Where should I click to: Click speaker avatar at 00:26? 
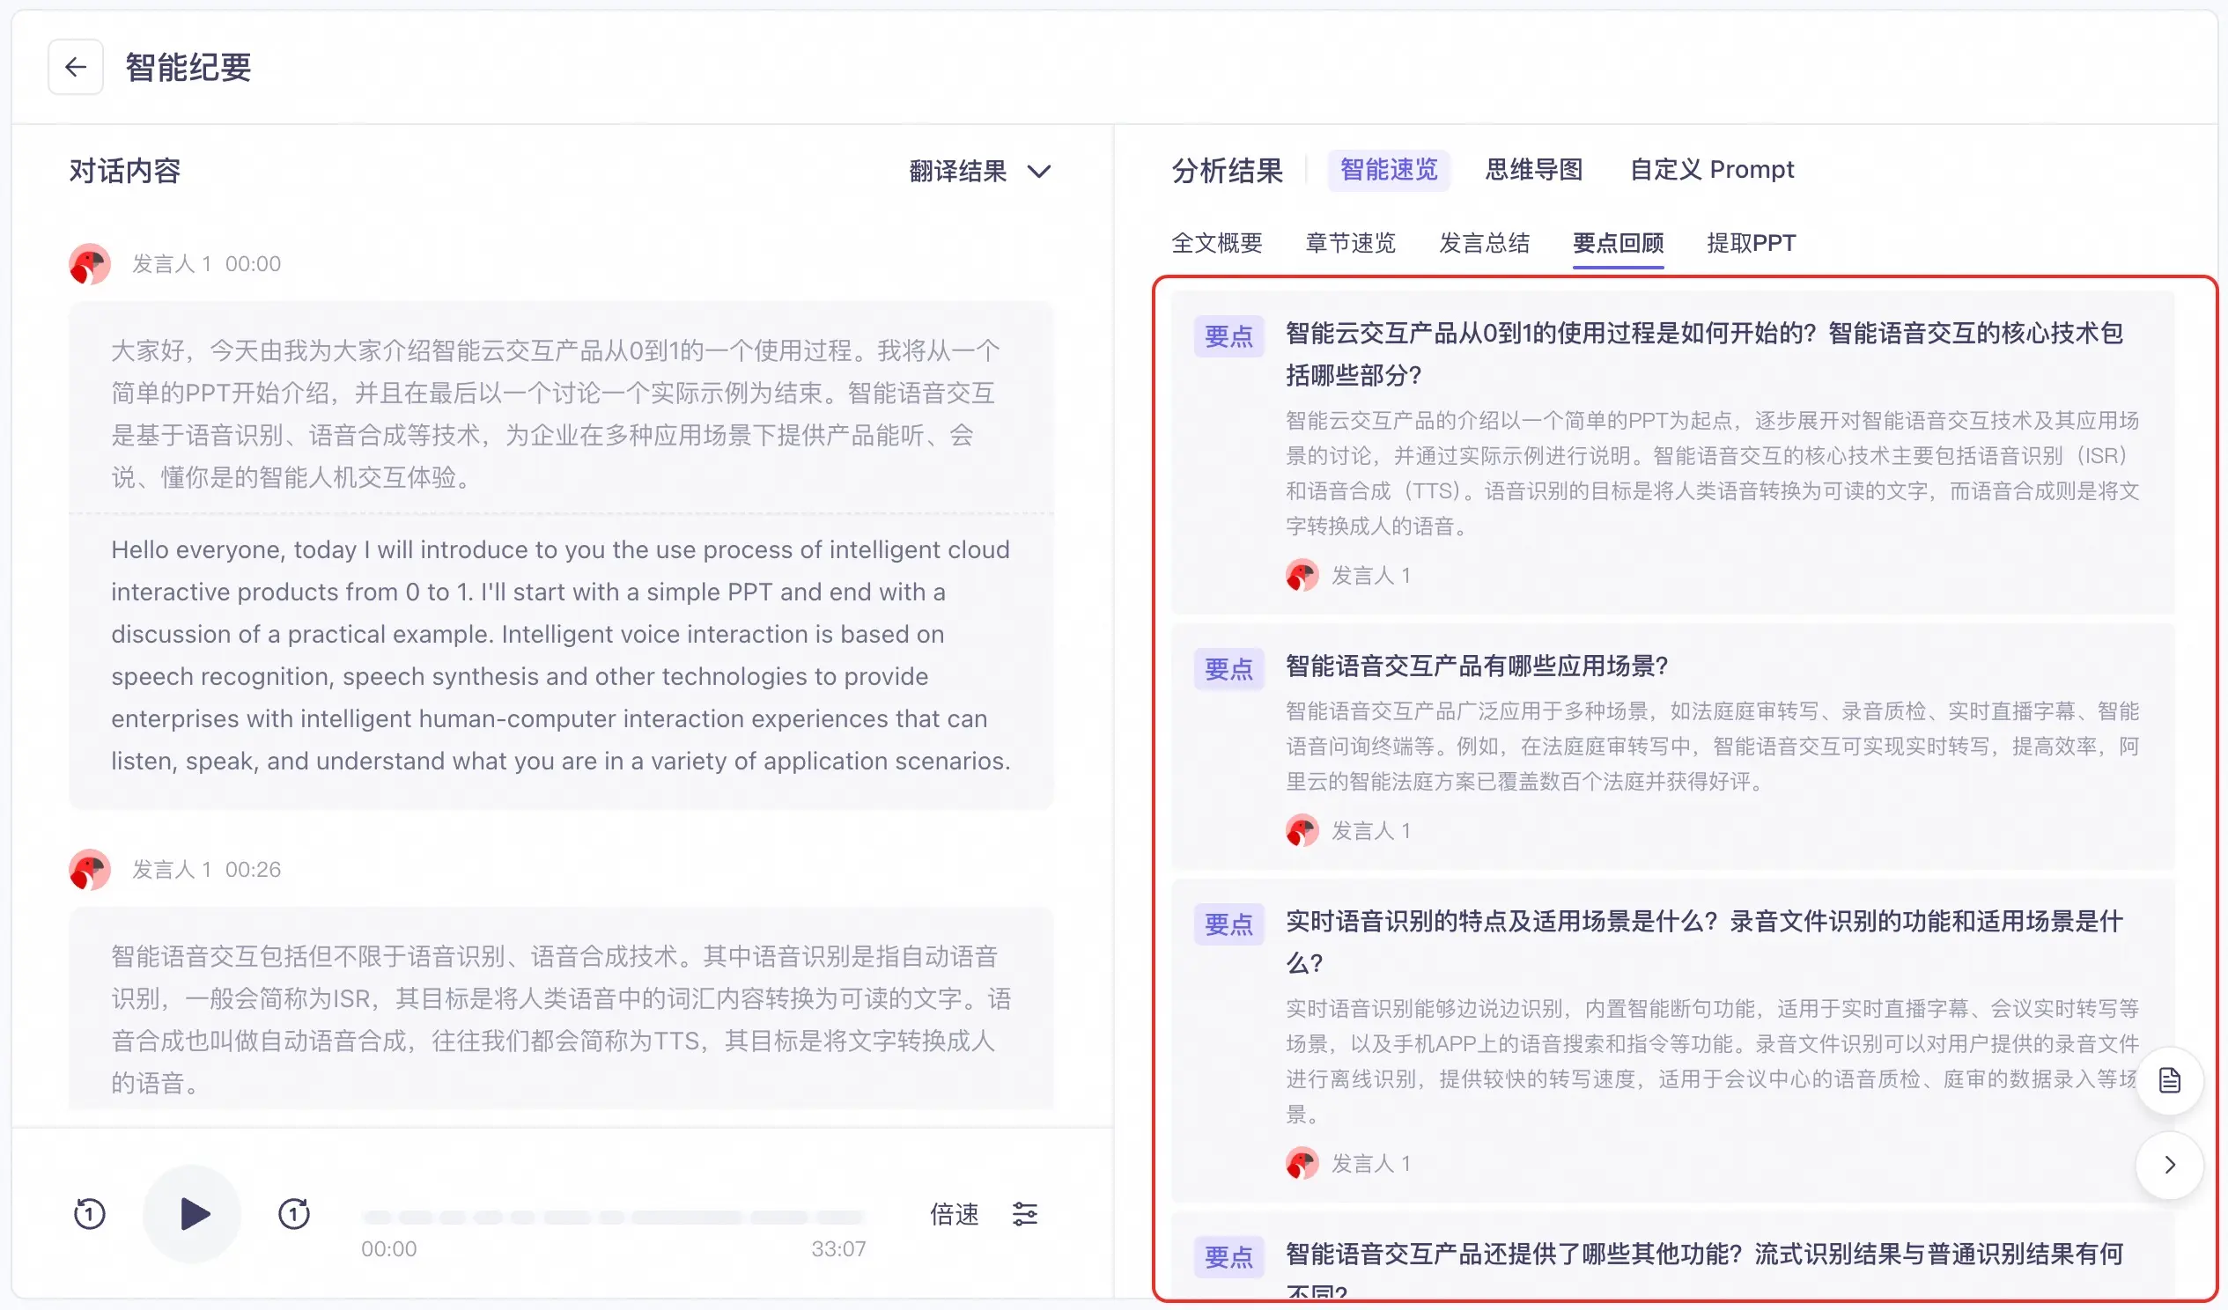click(x=90, y=870)
